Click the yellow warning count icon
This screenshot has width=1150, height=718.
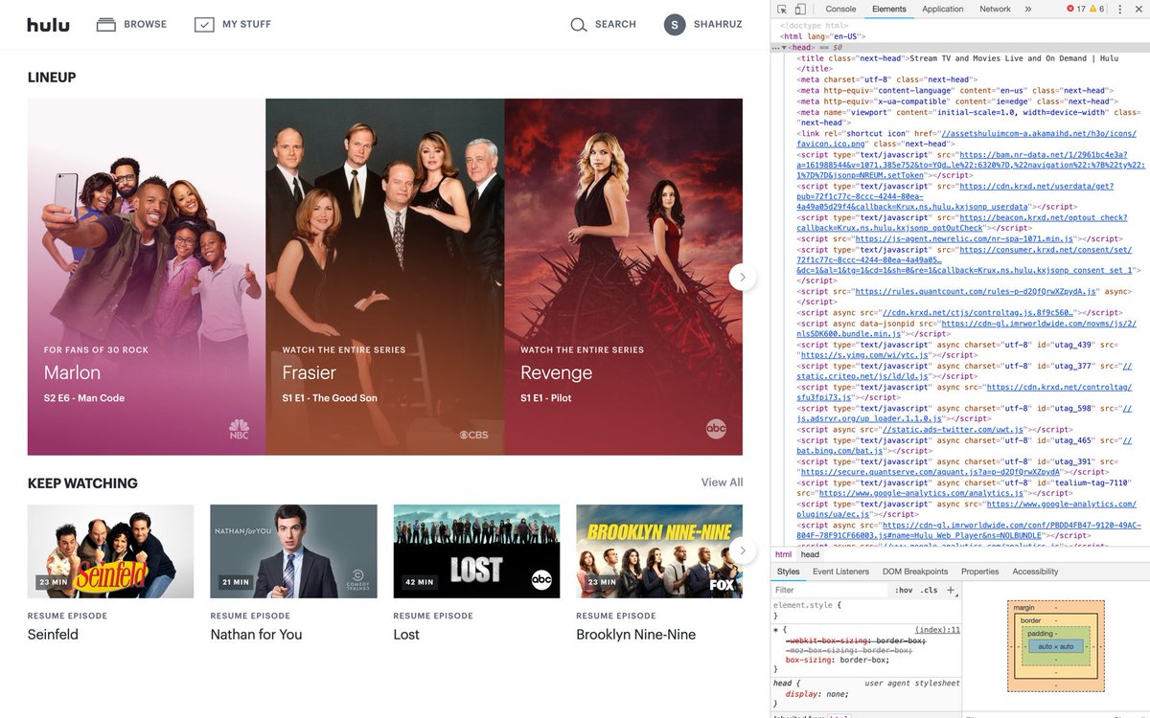click(1095, 9)
